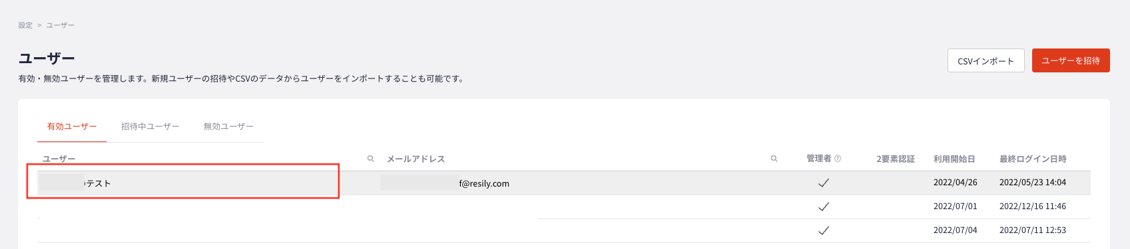Toggle admin checkmark in 2022/07/01 row
Screen dimensions: 1130x249
tap(824, 207)
